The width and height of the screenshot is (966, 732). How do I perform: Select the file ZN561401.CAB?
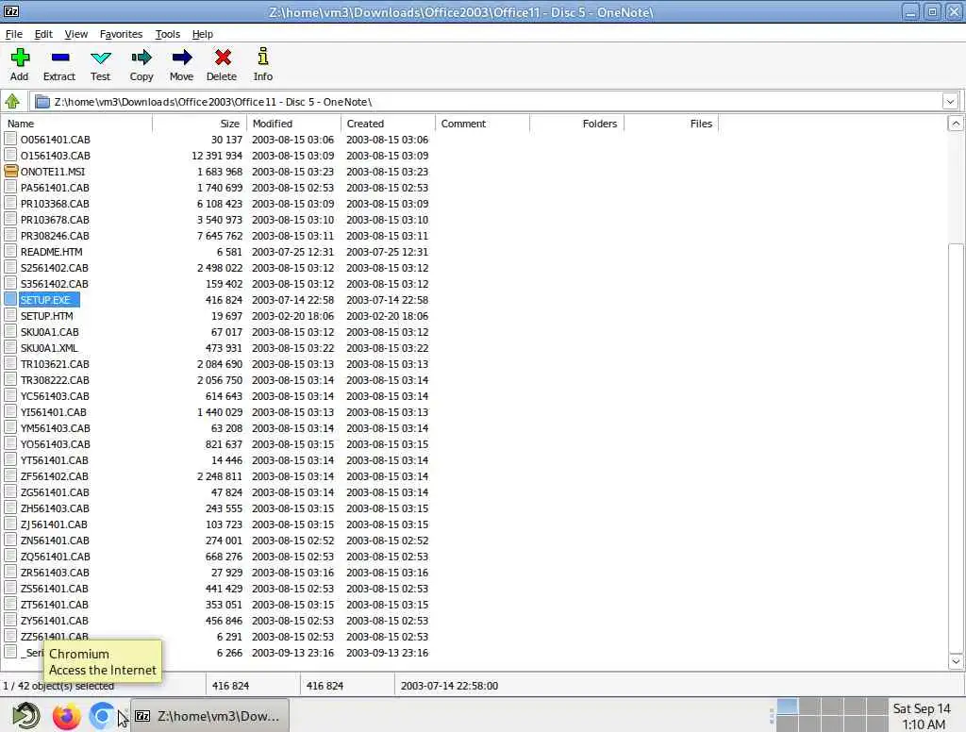[x=55, y=540]
